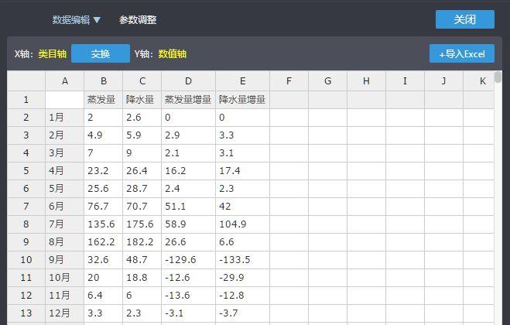Click the cell with value -133.5

[x=243, y=259]
